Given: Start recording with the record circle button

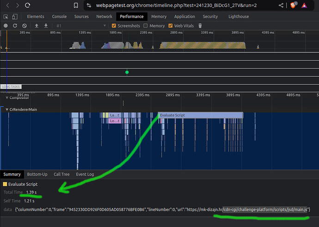Looking at the screenshot, I should click(6, 26).
